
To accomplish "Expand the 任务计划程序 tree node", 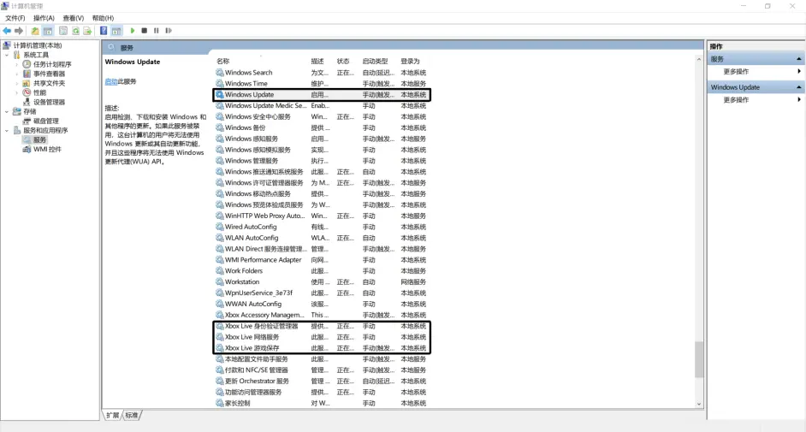I will [x=17, y=64].
